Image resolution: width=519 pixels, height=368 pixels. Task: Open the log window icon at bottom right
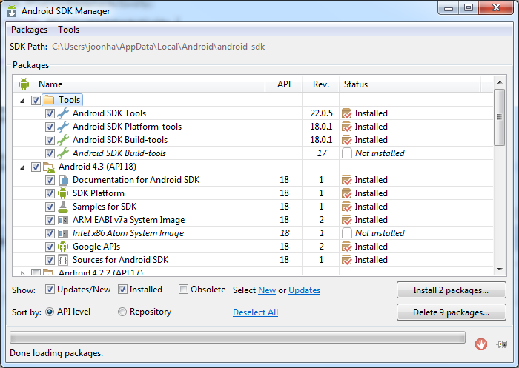503,344
